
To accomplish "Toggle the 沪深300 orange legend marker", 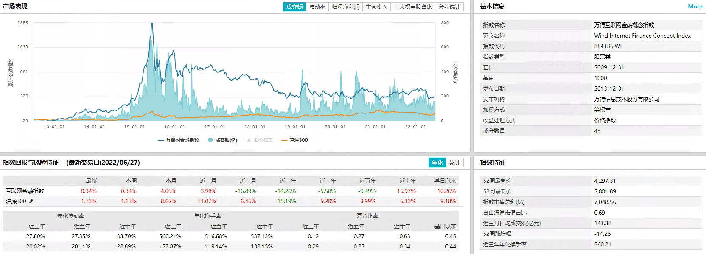I will point(284,140).
